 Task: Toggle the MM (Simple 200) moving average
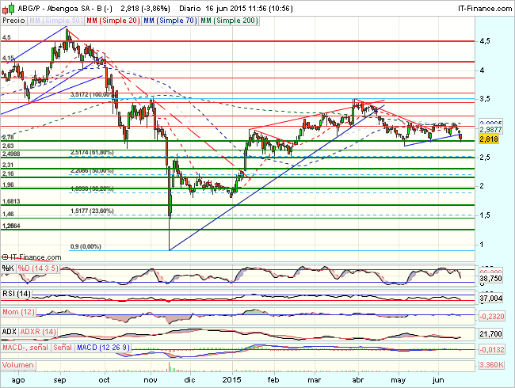point(229,21)
